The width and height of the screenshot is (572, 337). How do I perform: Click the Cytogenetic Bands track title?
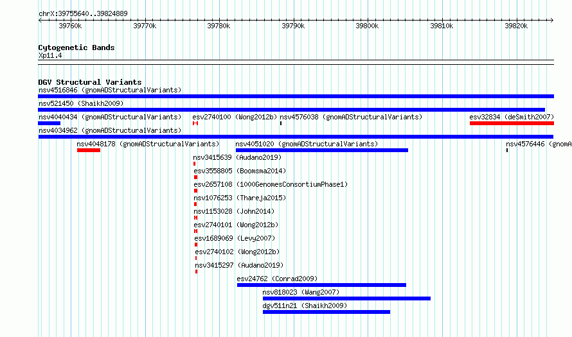(x=76, y=48)
